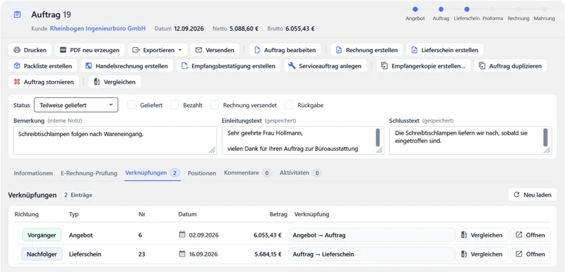Open the Kommentare tab
This screenshot has height=272, width=565.
pos(248,173)
